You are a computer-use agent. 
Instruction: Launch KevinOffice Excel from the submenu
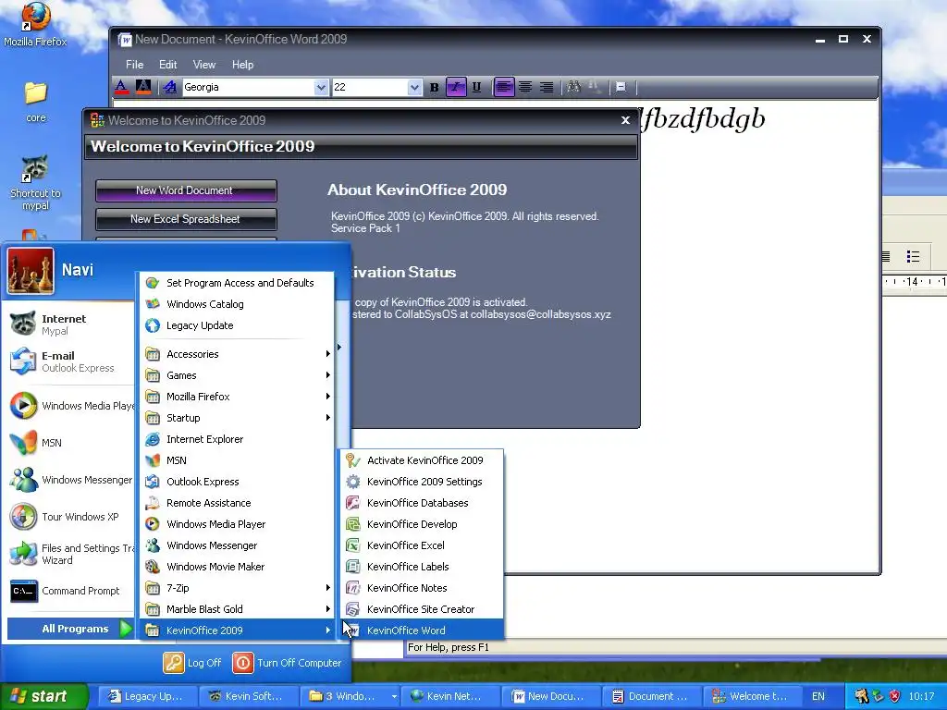(x=422, y=545)
